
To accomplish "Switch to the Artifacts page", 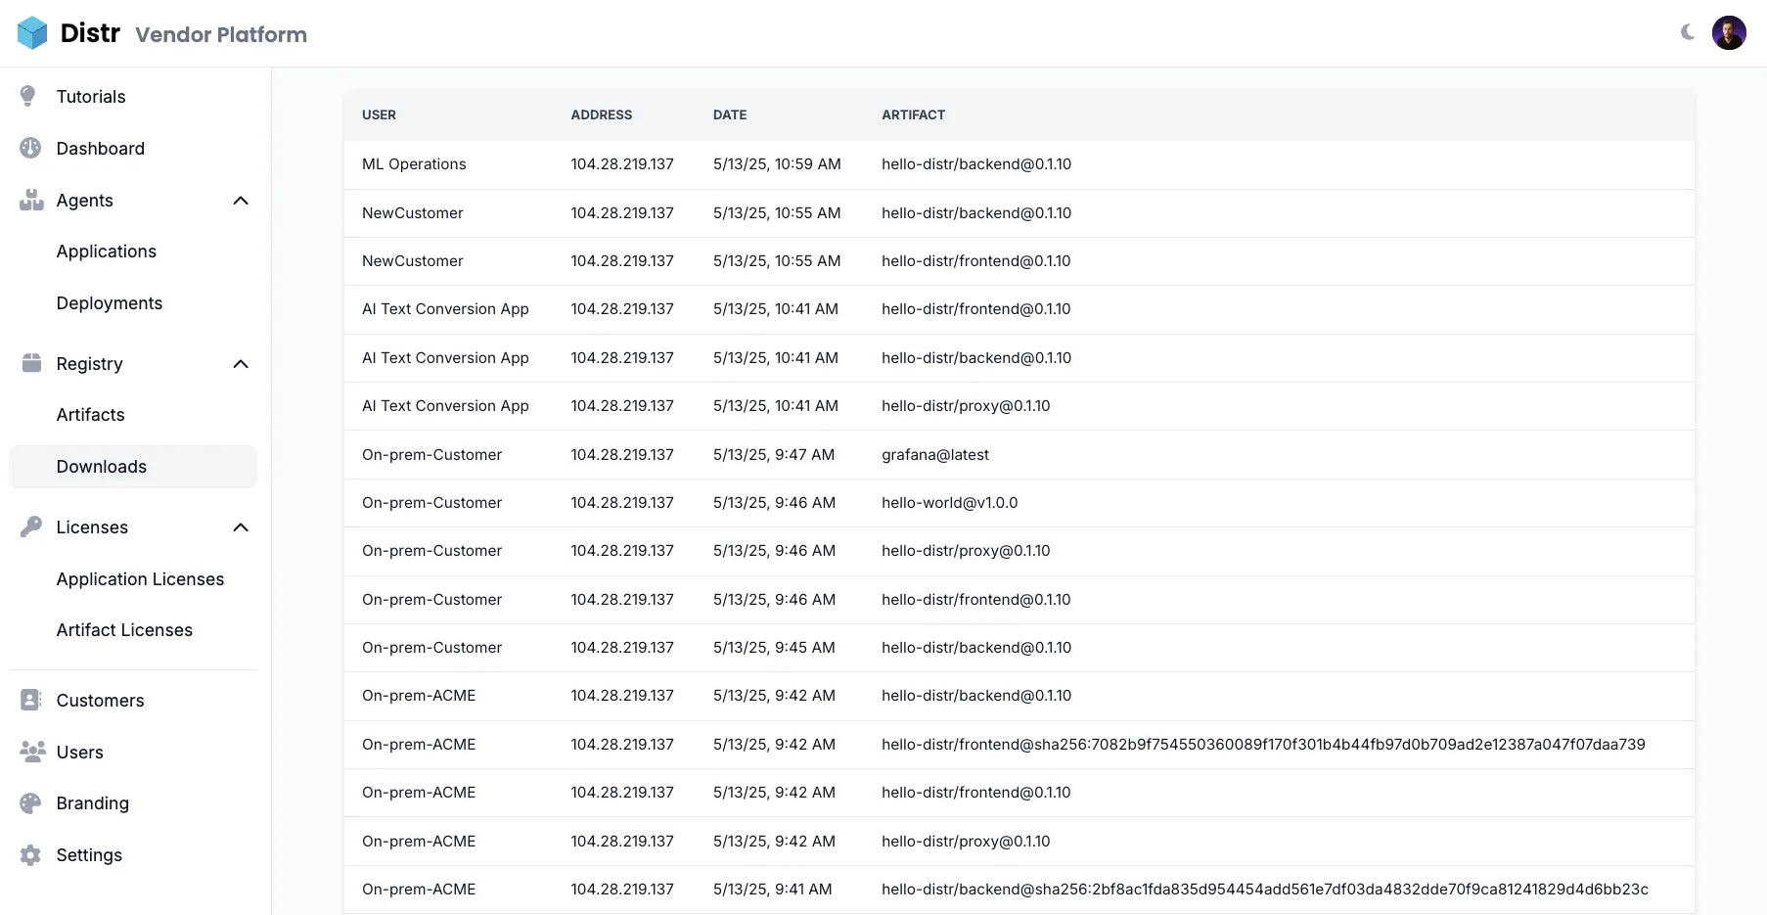I will point(90,414).
